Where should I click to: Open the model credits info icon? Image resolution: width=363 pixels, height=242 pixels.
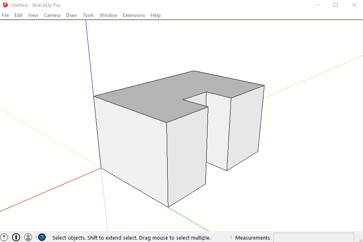coord(16,237)
